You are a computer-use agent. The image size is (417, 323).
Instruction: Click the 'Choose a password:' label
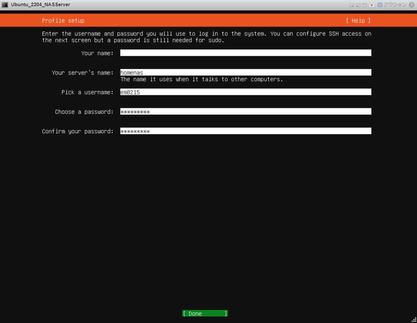(x=84, y=112)
